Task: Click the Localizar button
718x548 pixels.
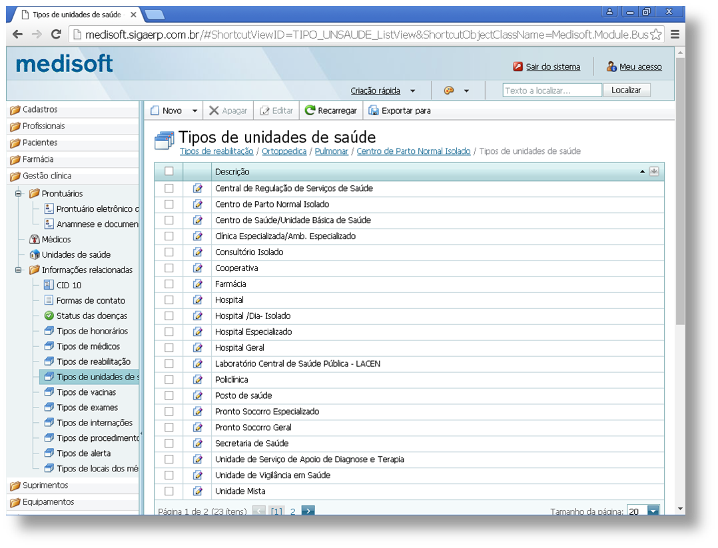Action: (626, 90)
